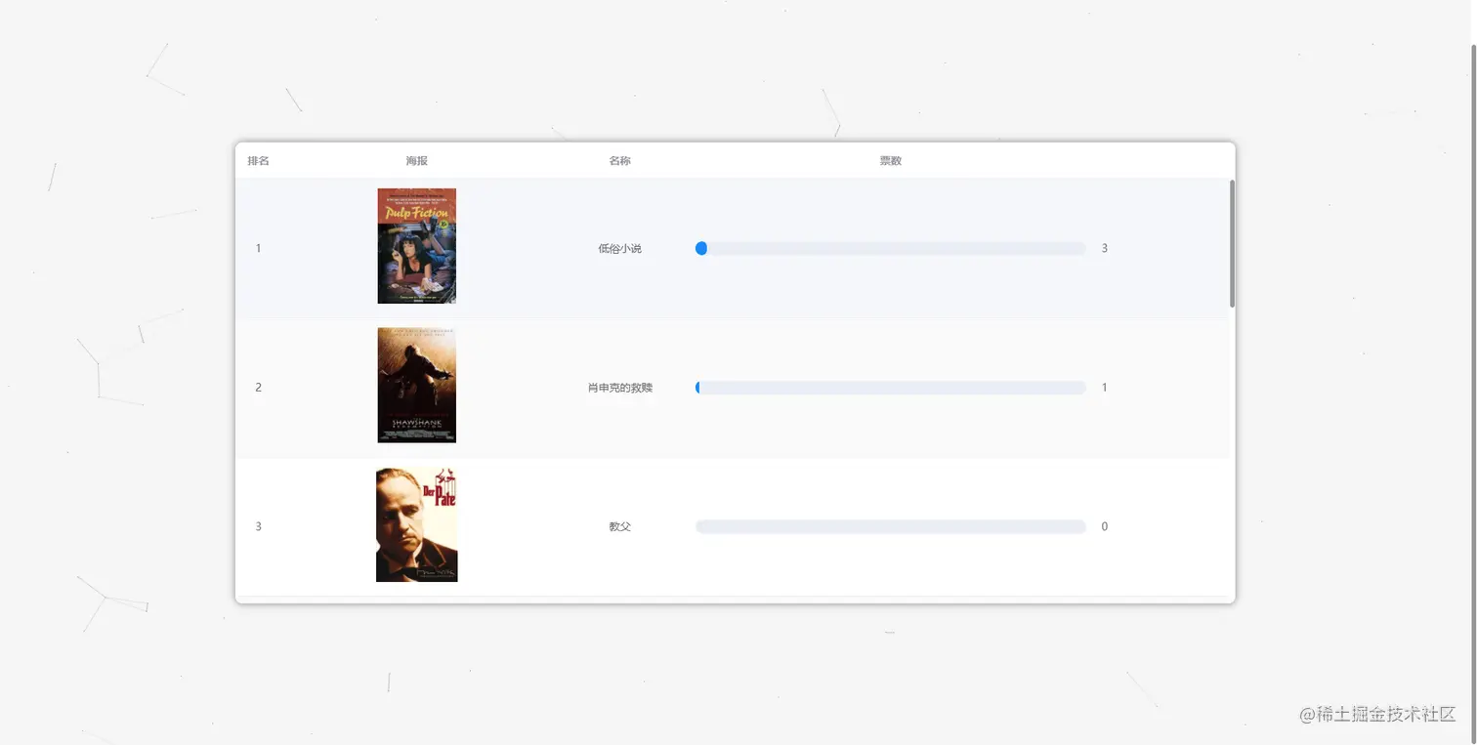The height and width of the screenshot is (745, 1477).
Task: Click the 名称 column header
Action: pos(620,161)
